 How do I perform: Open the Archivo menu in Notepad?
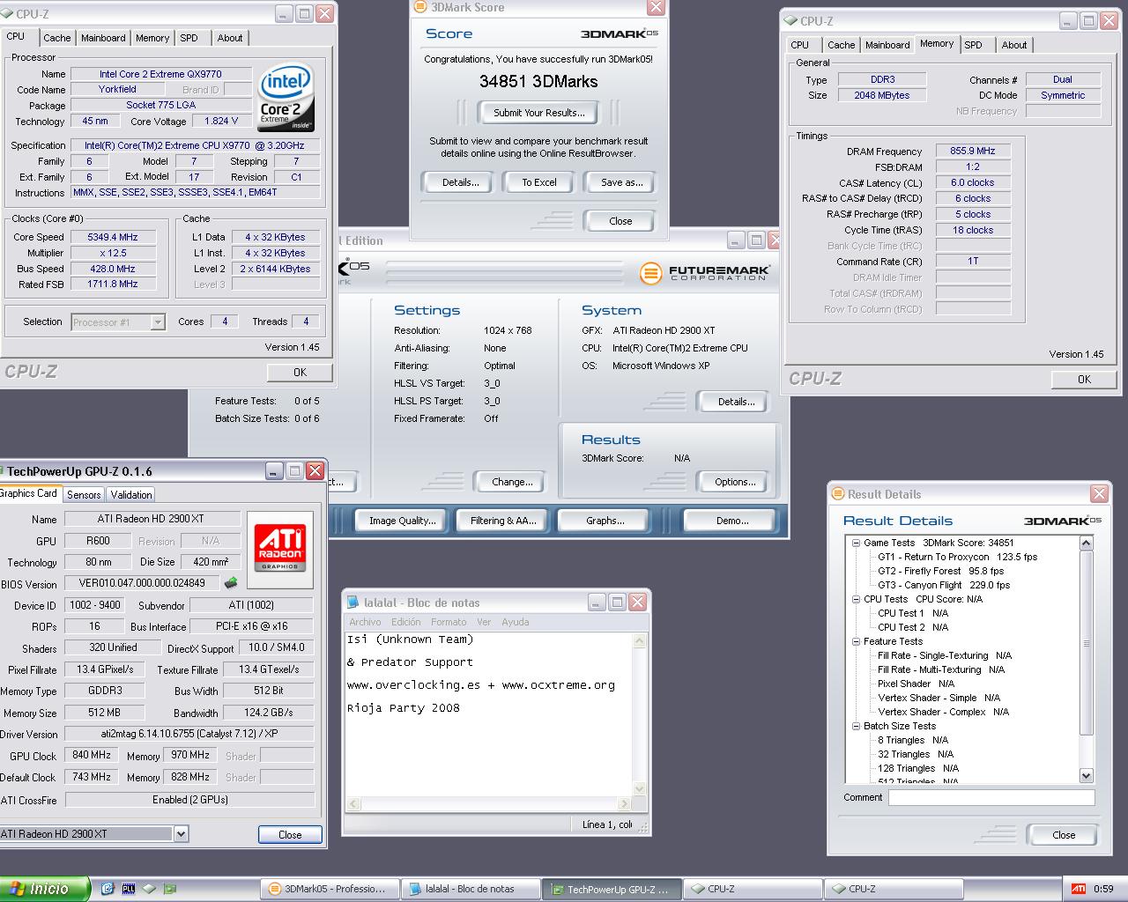(365, 622)
